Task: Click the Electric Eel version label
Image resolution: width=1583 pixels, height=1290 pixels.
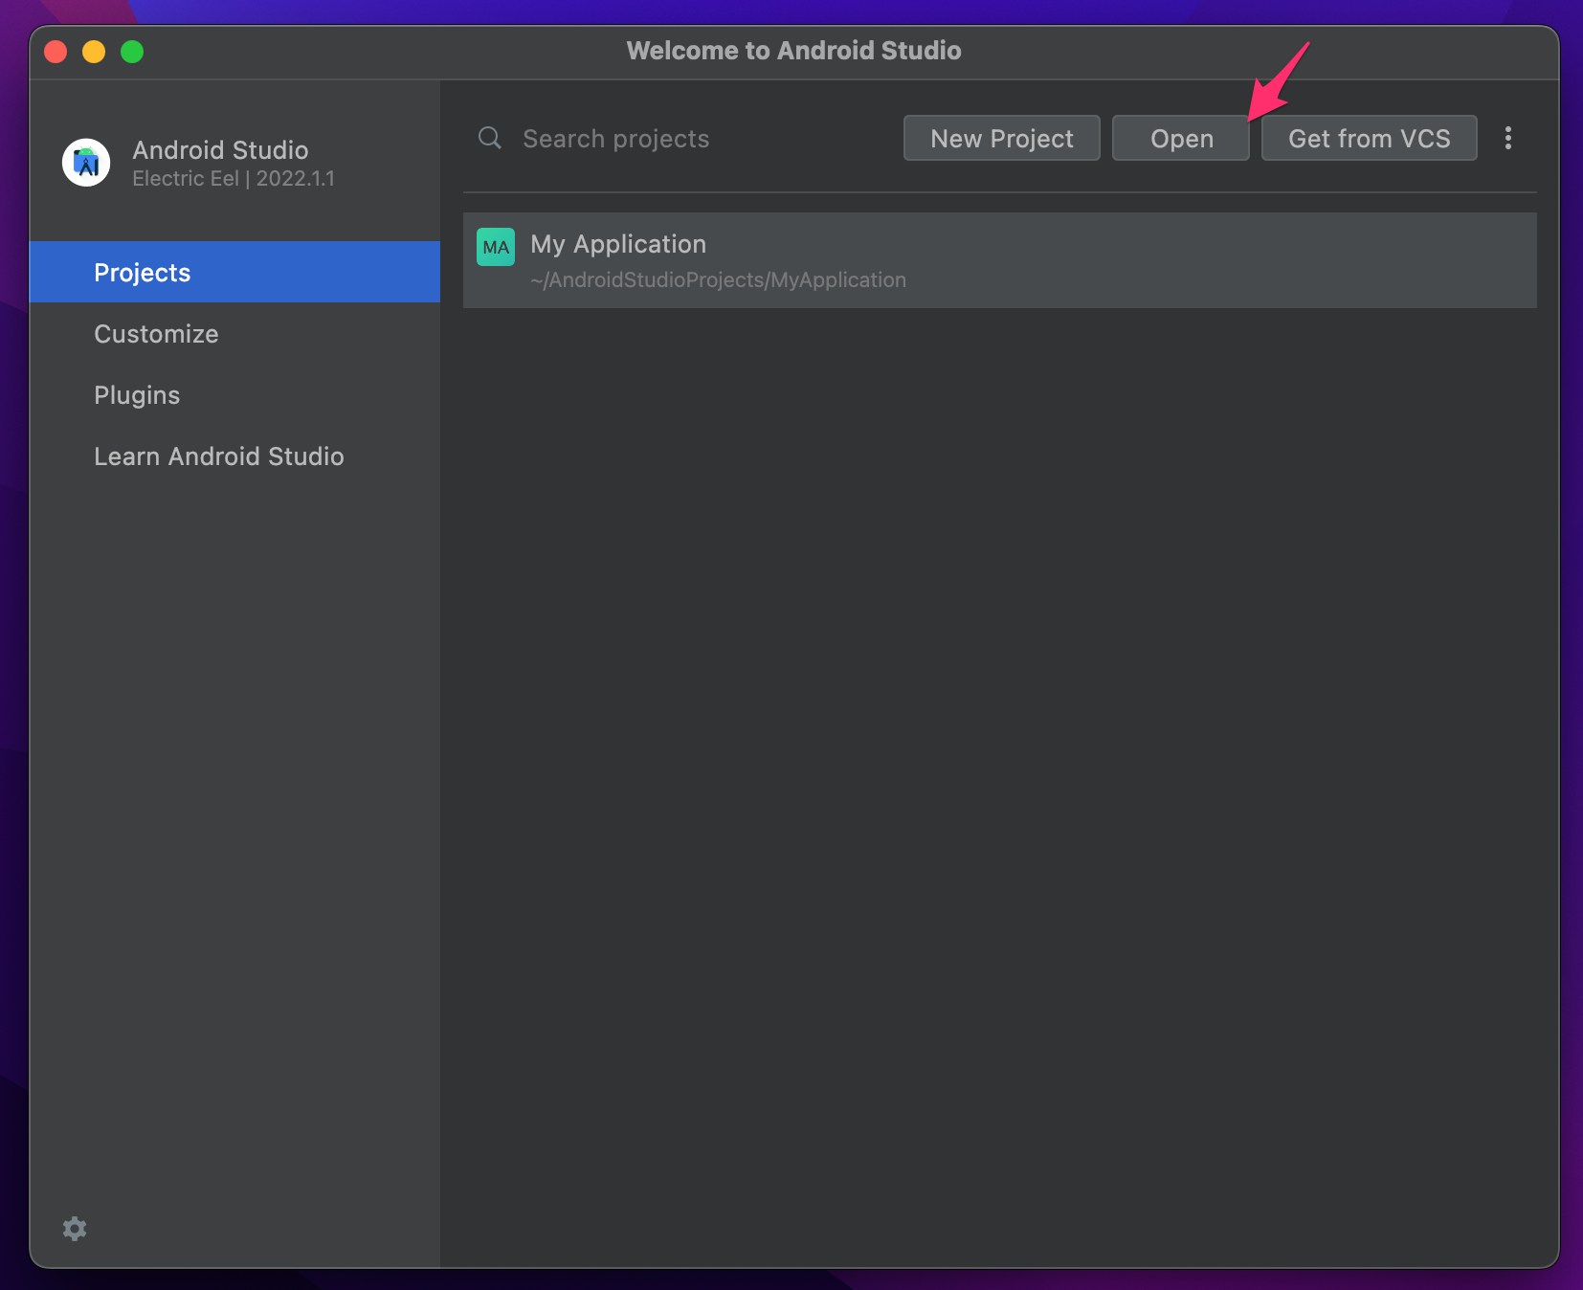Action: [x=234, y=179]
